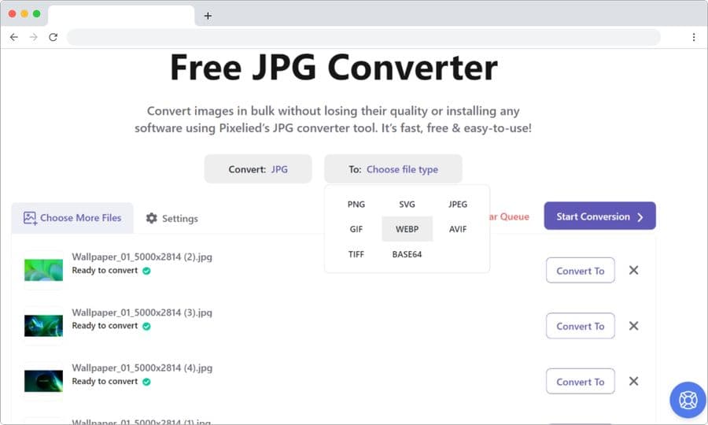Select BASE64 as output type
Viewport: 708px width, 425px height.
(407, 254)
